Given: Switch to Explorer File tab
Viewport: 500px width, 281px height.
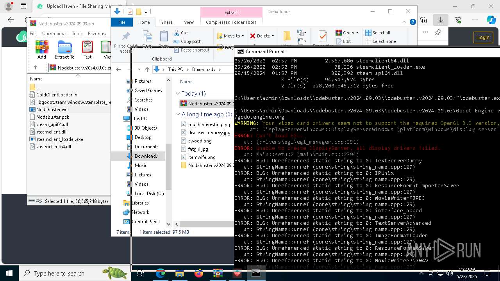Looking at the screenshot, I should [x=122, y=22].
